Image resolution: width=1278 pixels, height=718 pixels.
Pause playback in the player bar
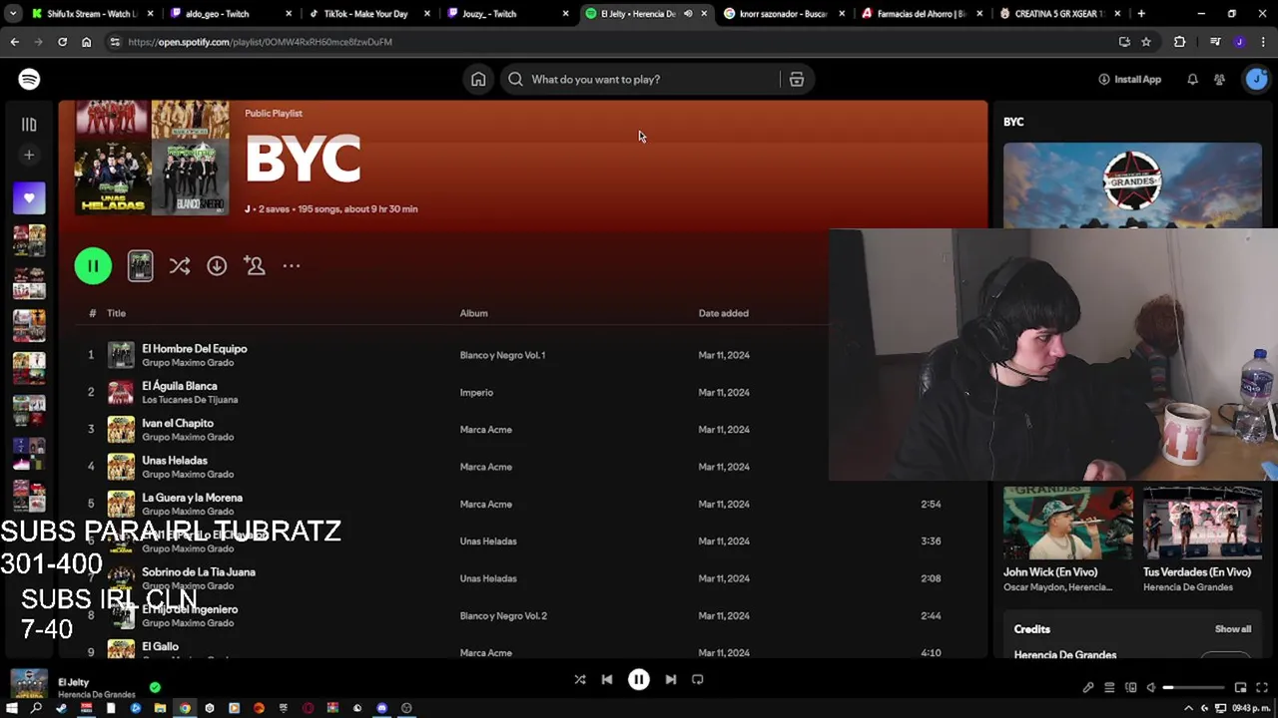[x=639, y=680]
